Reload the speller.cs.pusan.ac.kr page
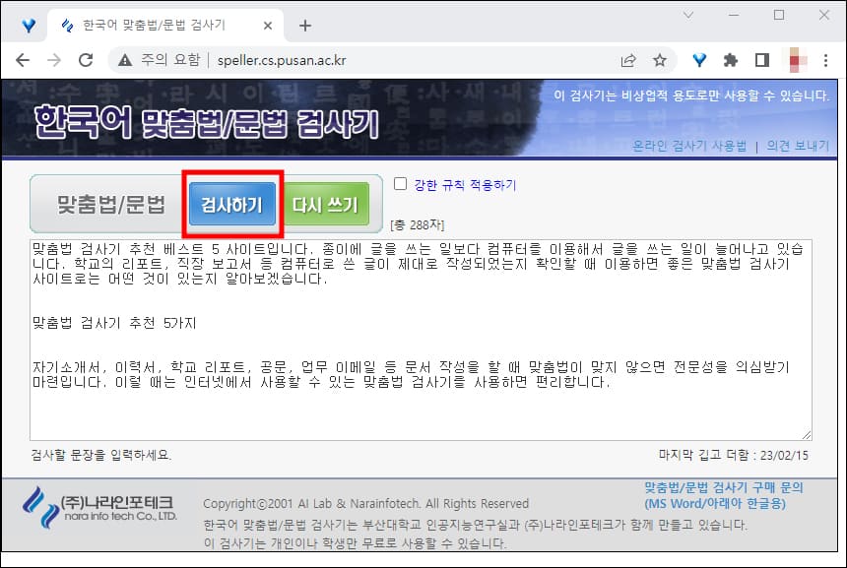This screenshot has height=568, width=847. (86, 59)
